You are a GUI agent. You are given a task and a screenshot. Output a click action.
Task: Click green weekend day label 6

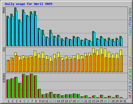28,101
